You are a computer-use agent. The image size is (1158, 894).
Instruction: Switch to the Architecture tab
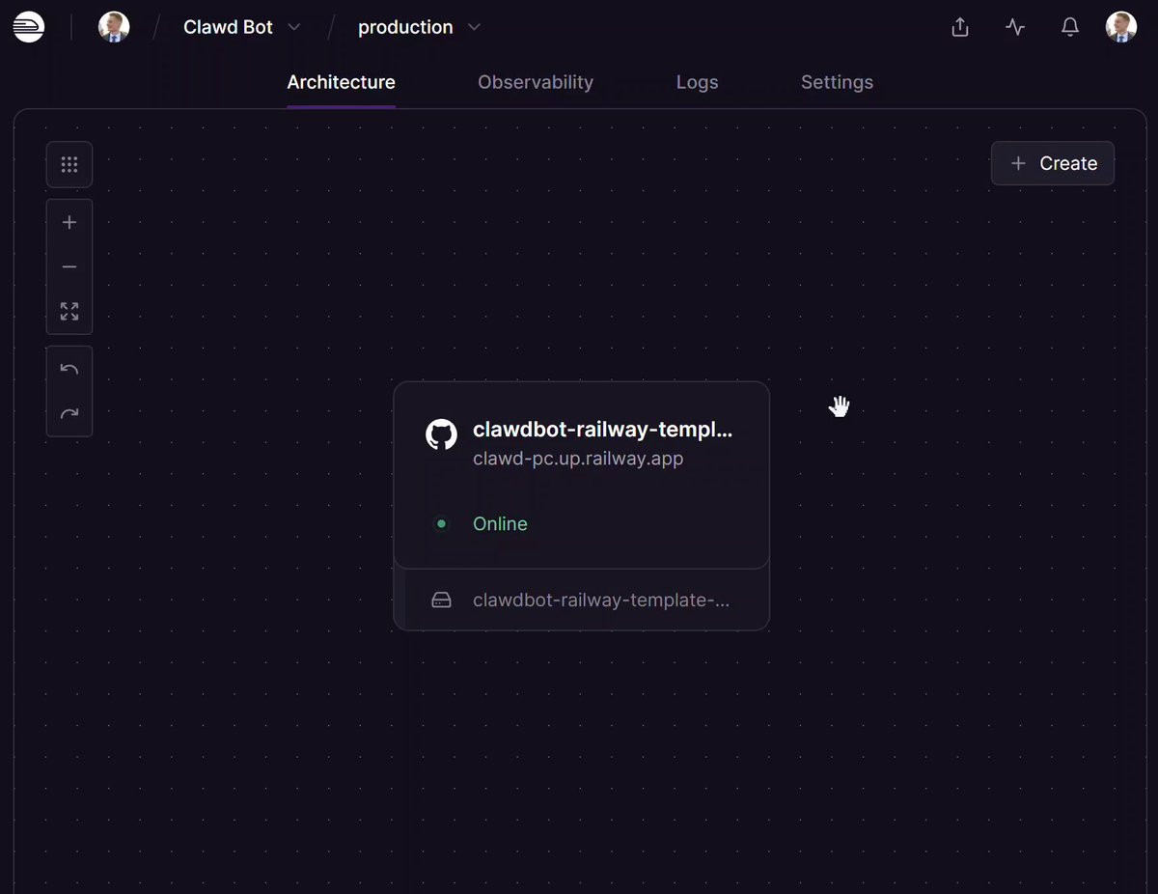pos(341,82)
